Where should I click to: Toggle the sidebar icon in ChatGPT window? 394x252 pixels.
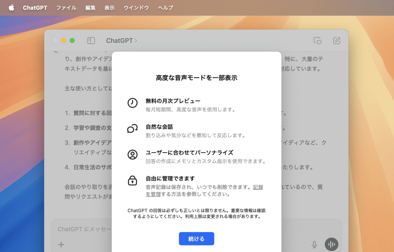point(91,41)
